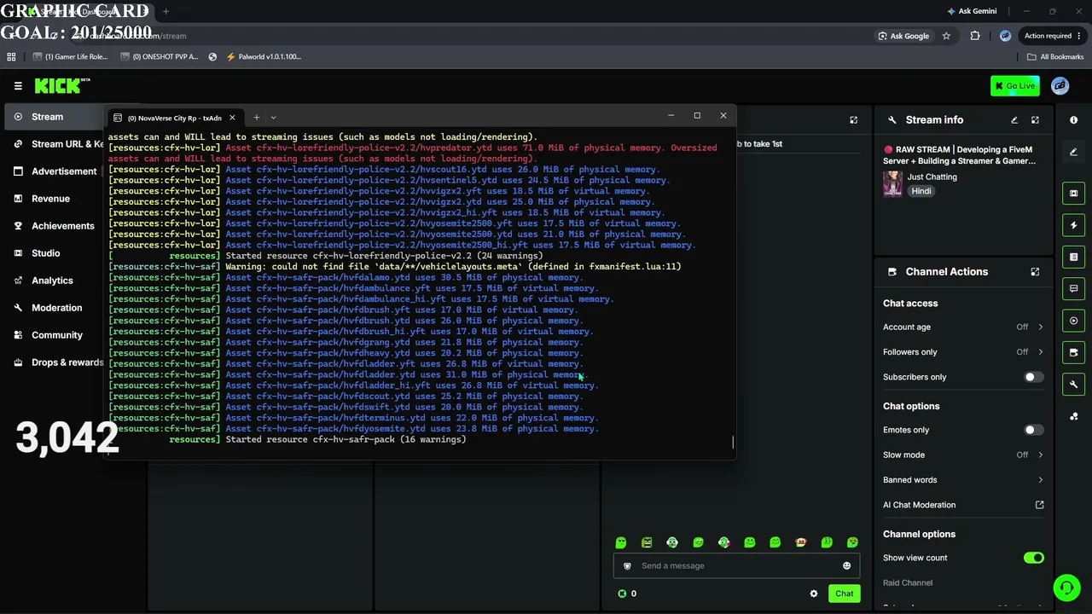Click the lightning bolt icon in the right rail
Screen dimensions: 1092x614
(1073, 225)
